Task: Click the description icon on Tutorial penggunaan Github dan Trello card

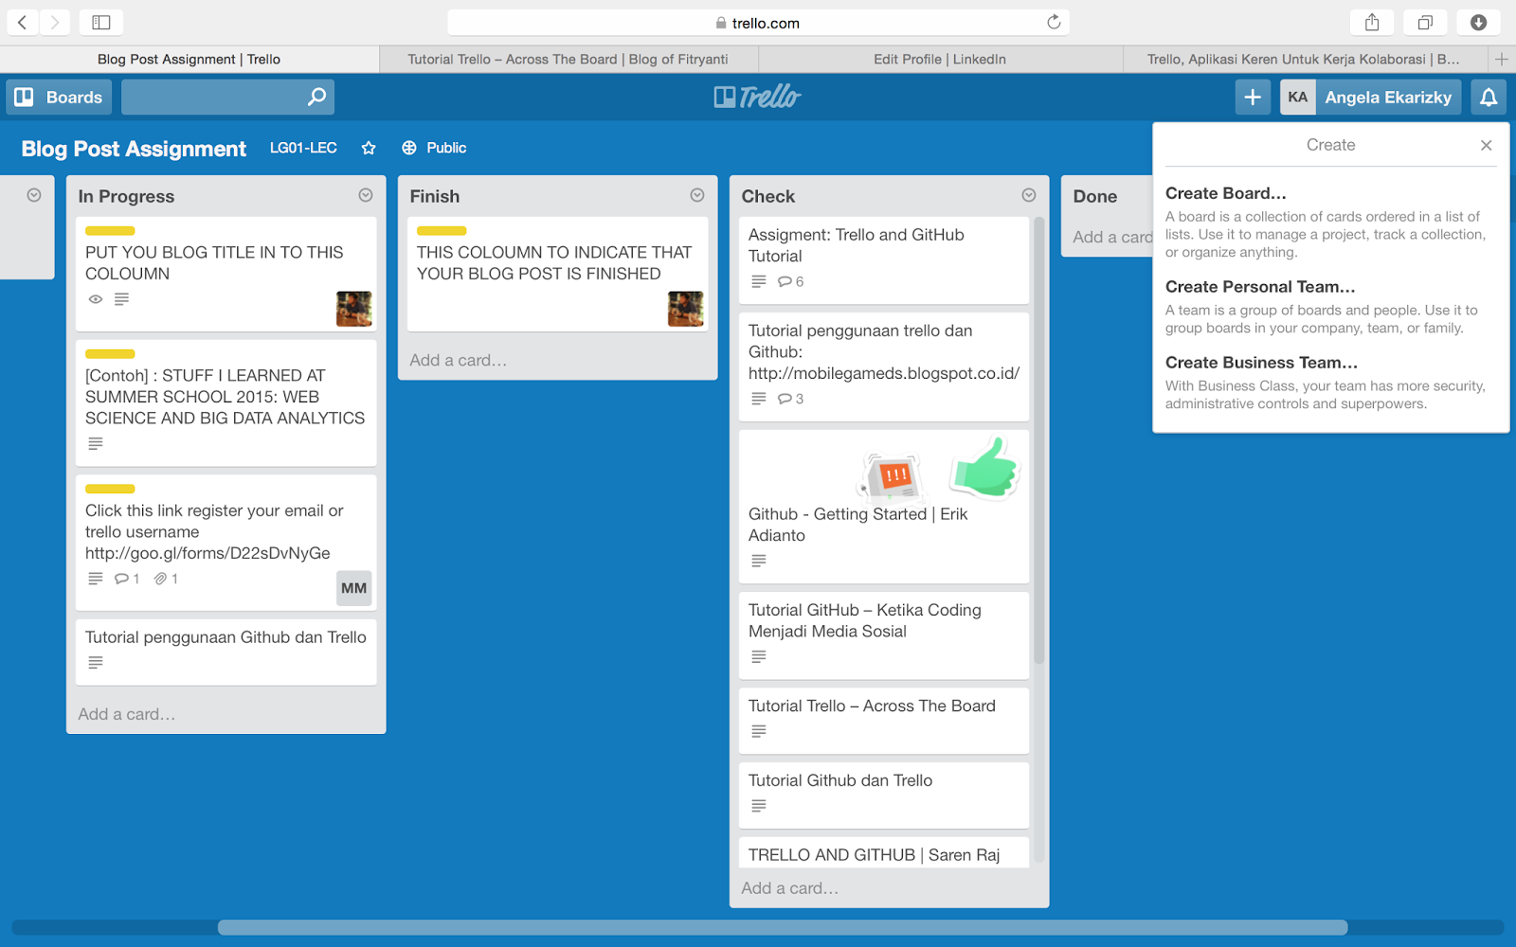Action: point(96,663)
